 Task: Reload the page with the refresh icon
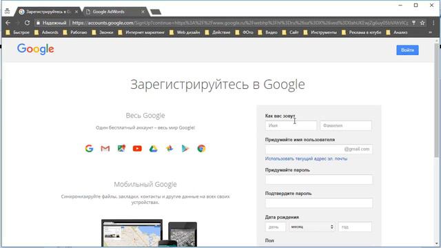tap(27, 23)
